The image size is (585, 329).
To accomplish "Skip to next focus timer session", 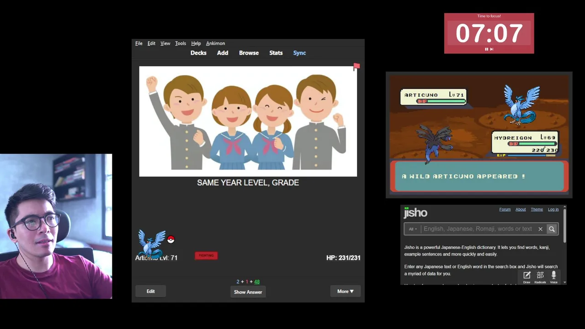I will pyautogui.click(x=492, y=49).
